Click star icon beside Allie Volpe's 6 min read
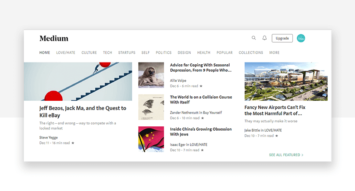This screenshot has height=191, width=355. [x=201, y=86]
